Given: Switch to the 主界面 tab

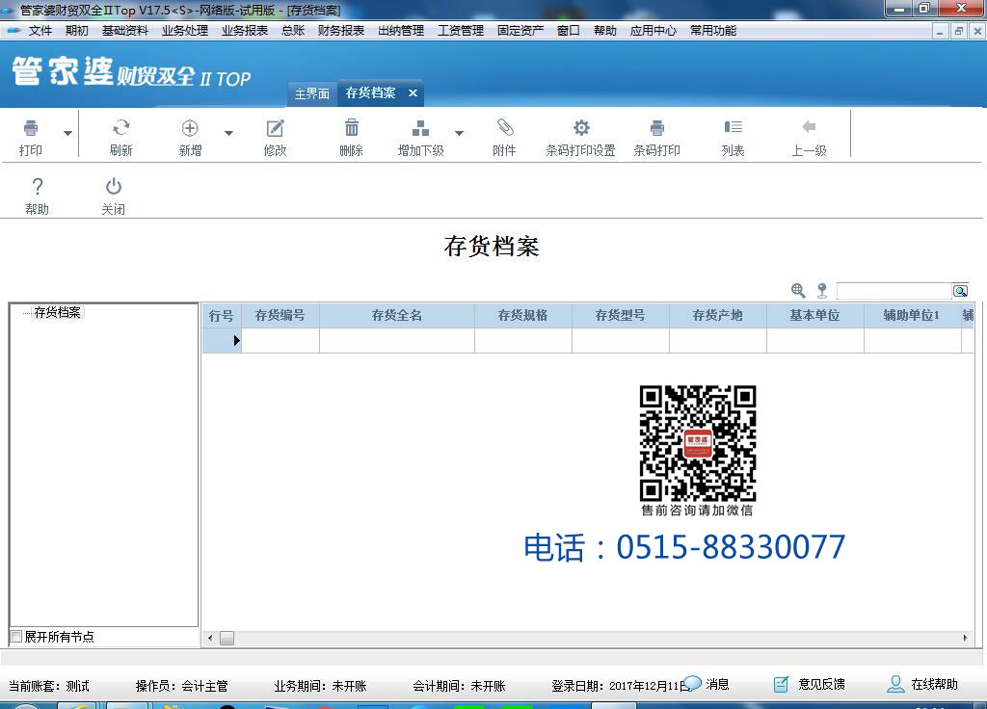Looking at the screenshot, I should click(312, 93).
